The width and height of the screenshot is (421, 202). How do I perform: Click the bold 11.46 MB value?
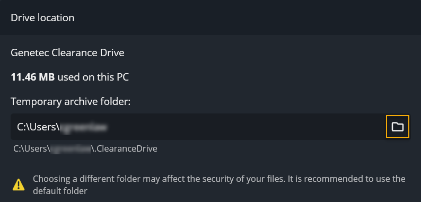coord(32,77)
